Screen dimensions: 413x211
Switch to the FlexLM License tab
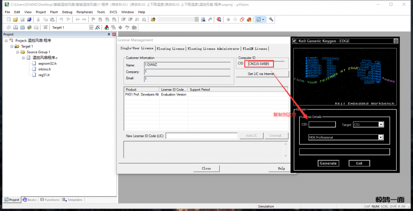(x=254, y=49)
